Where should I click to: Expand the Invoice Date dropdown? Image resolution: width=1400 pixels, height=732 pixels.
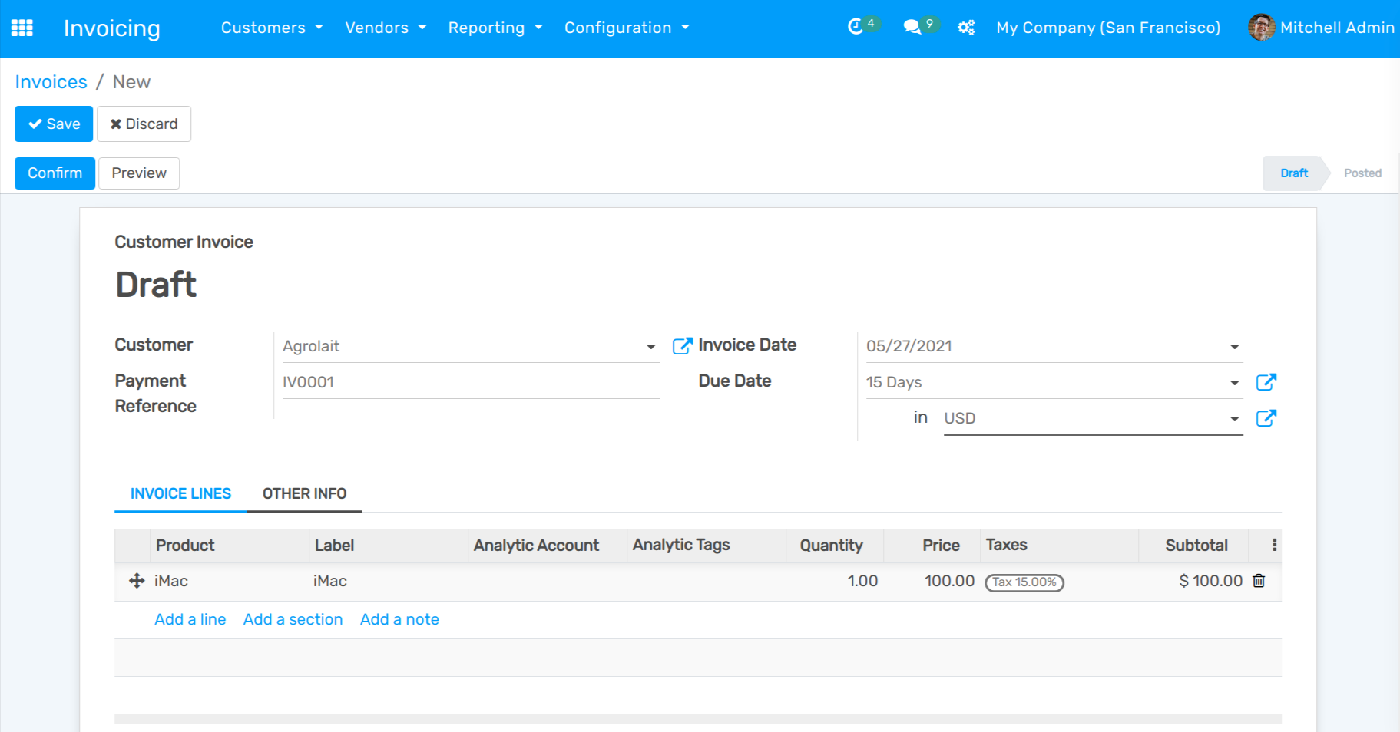click(1234, 347)
